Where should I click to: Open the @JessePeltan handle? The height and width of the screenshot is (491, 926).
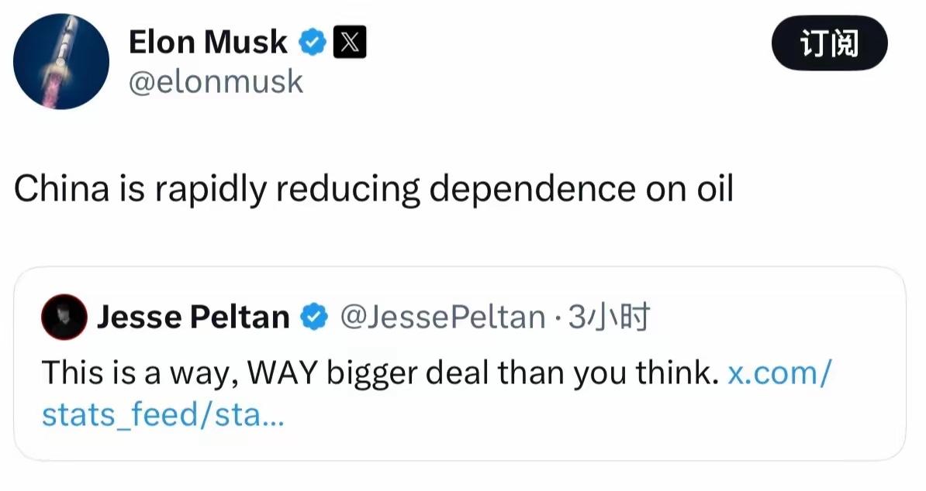click(443, 318)
